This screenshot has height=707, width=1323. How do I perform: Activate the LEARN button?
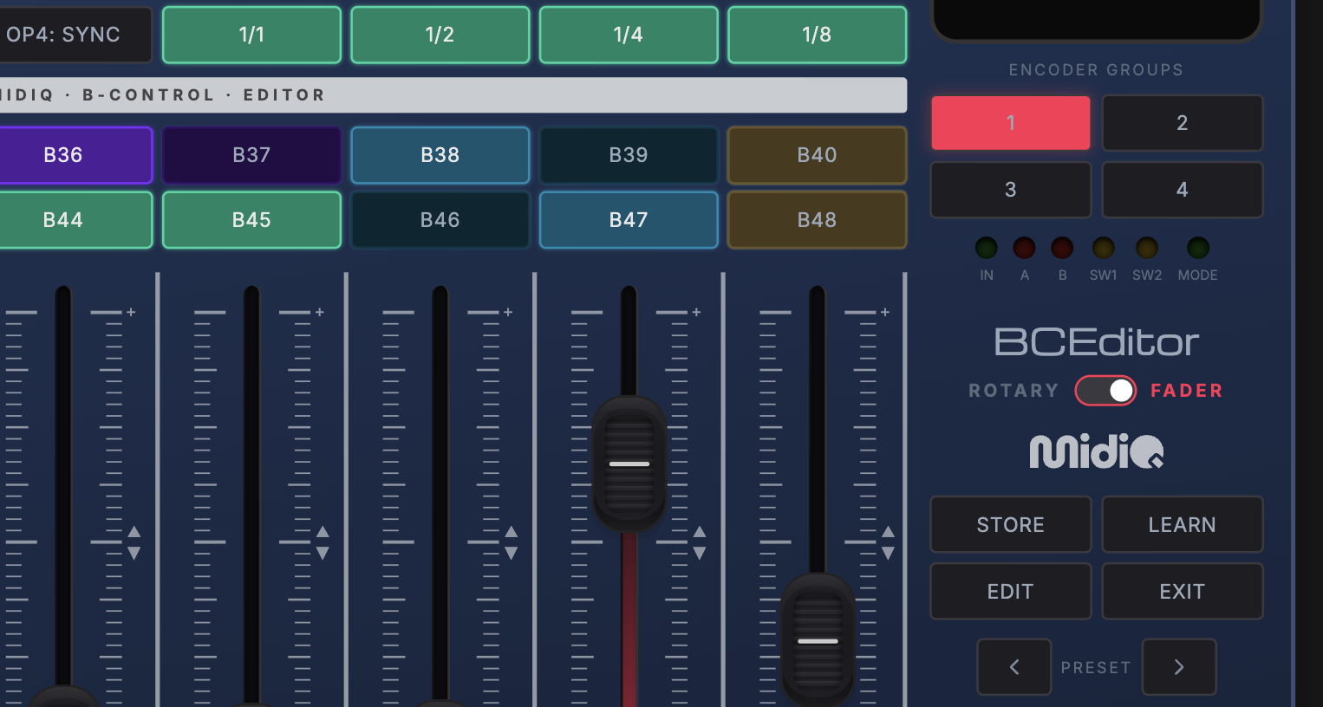[1183, 524]
